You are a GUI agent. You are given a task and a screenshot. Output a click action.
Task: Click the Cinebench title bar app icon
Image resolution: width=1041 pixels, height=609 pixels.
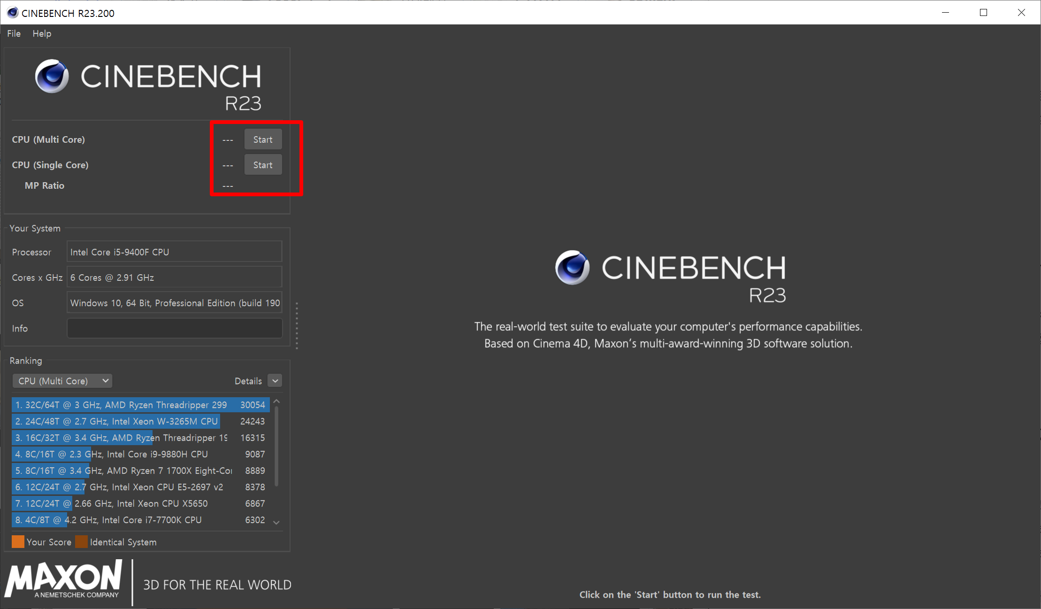click(13, 13)
